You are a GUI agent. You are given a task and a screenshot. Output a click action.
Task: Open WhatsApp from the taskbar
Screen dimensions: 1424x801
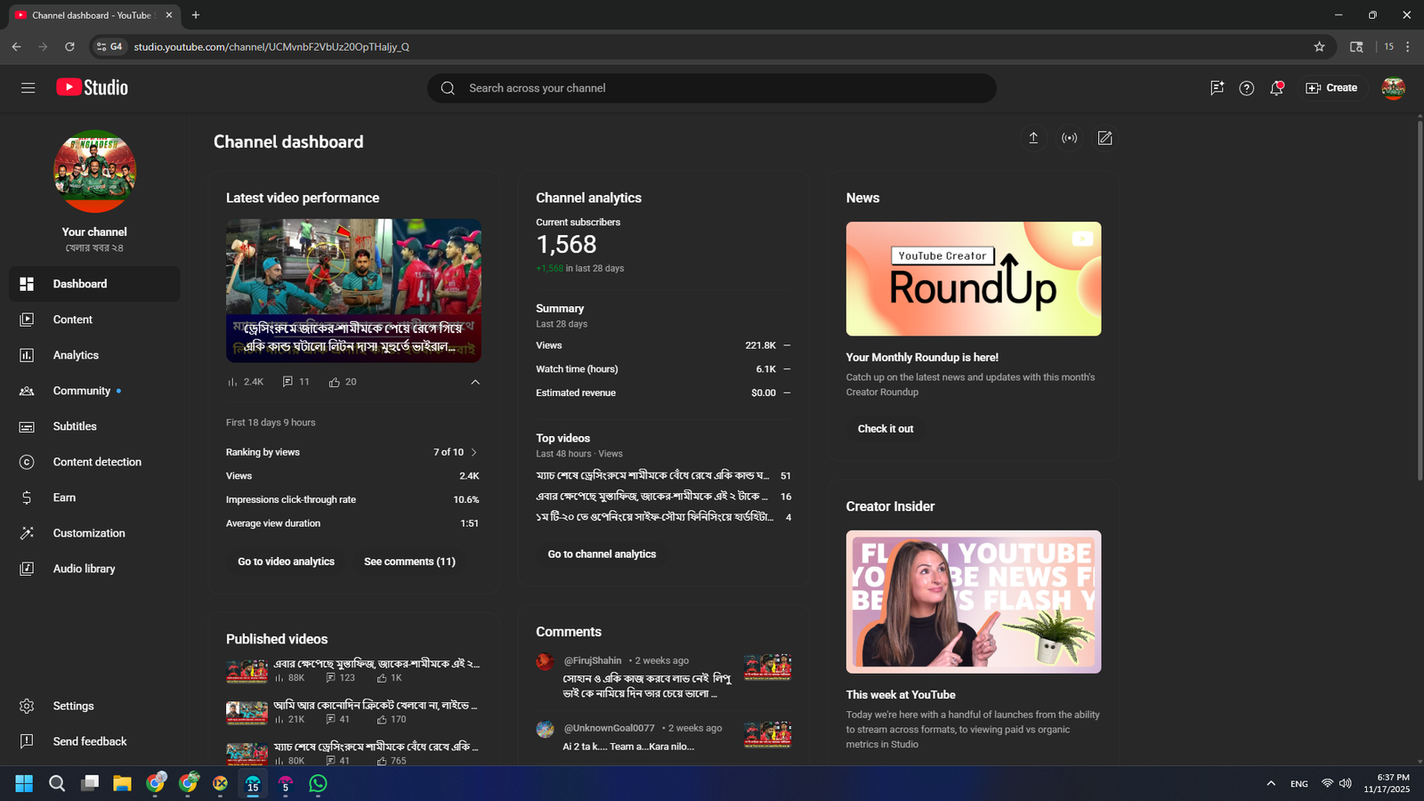pyautogui.click(x=318, y=783)
